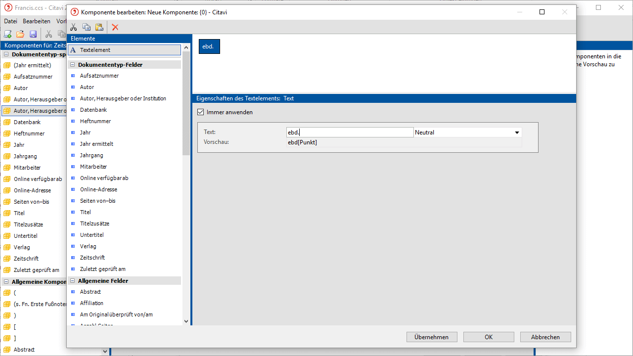Confirm with the OK button
633x356 pixels.
[x=489, y=337]
